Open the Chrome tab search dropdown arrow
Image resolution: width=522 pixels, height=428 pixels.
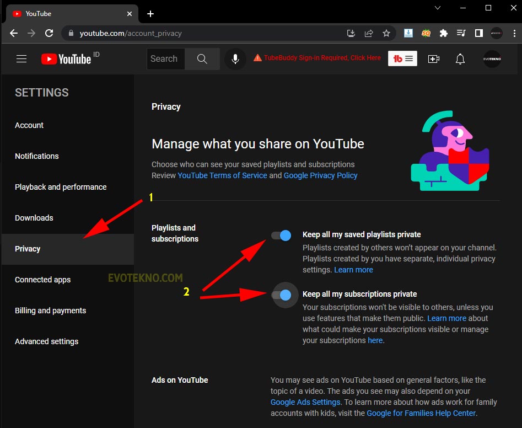click(438, 8)
